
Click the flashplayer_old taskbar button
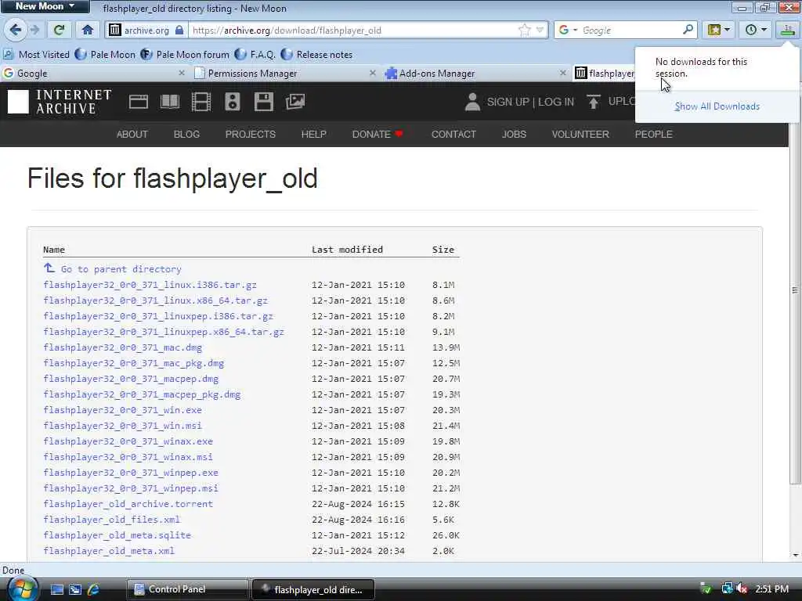(313, 589)
